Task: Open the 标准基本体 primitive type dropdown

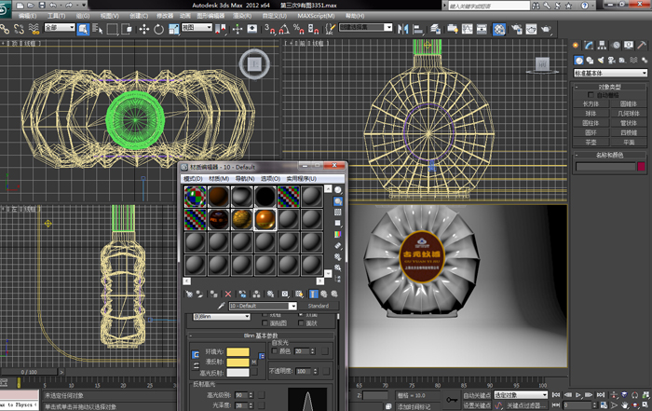Action: (x=607, y=72)
